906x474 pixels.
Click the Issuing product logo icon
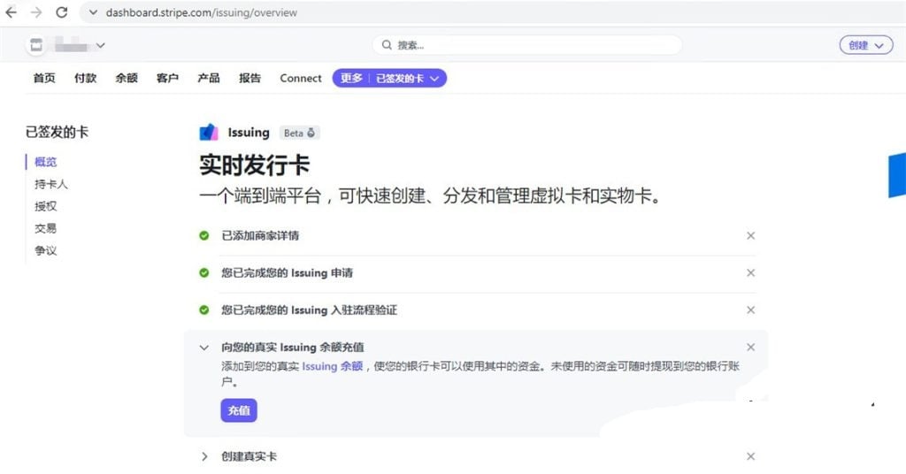pyautogui.click(x=209, y=133)
